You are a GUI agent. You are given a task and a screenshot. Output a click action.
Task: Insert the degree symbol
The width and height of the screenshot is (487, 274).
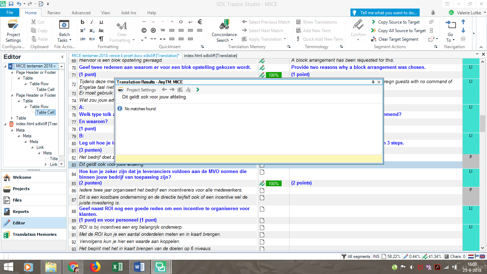tap(181, 22)
